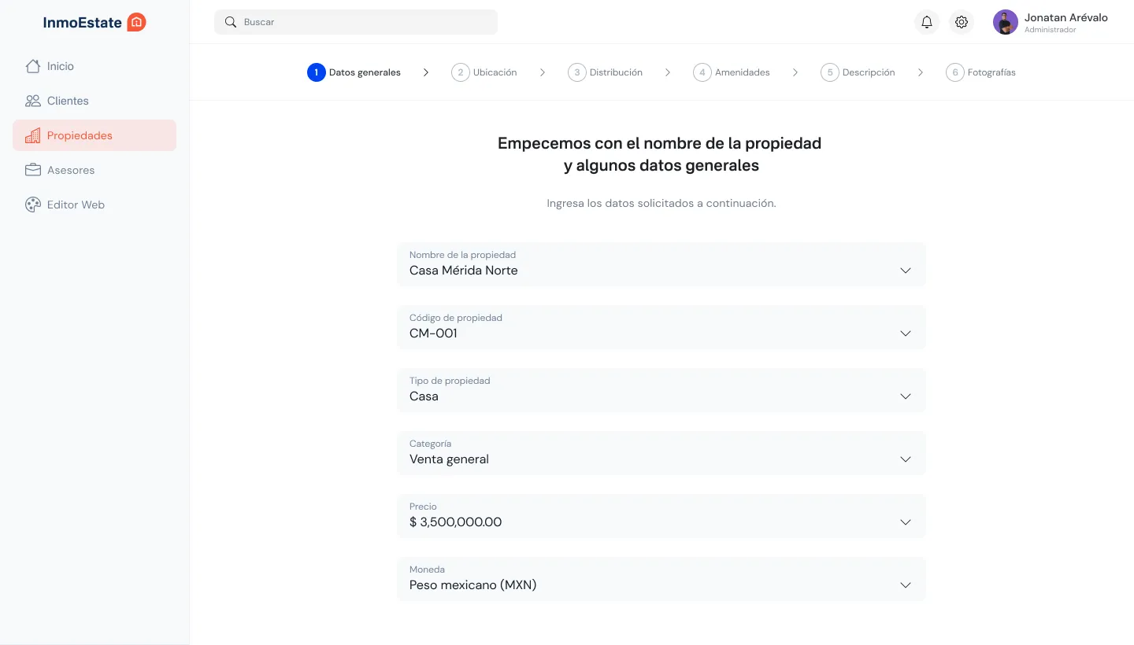Open Clientes section in sidebar
The image size is (1134, 645).
[x=68, y=101]
